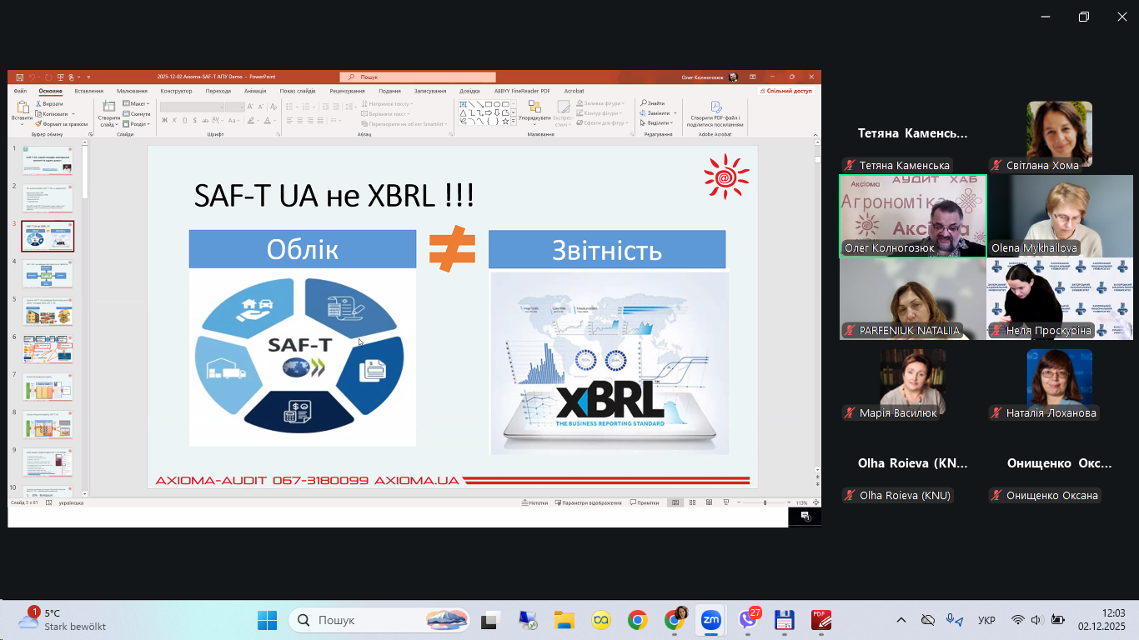The width and height of the screenshot is (1139, 640).
Task: Select slide 1 thumbnail in the panel
Action: pyautogui.click(x=48, y=159)
